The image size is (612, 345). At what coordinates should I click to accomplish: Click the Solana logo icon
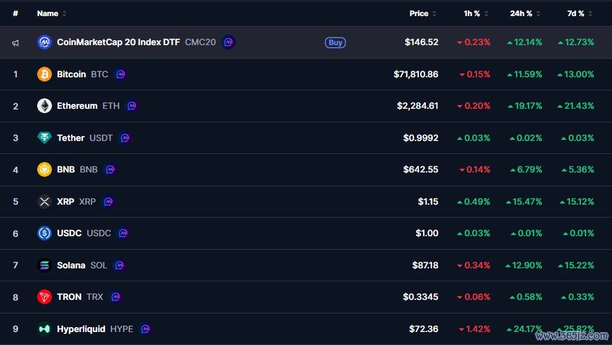45,265
